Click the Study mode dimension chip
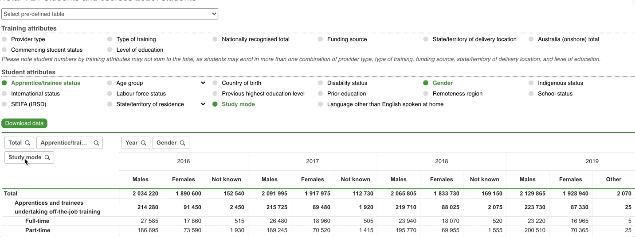635x237 pixels. click(x=29, y=157)
